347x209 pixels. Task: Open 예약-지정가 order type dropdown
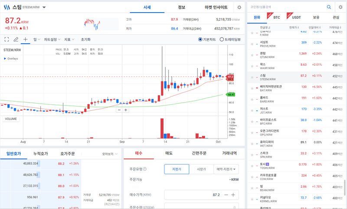[x=226, y=169]
